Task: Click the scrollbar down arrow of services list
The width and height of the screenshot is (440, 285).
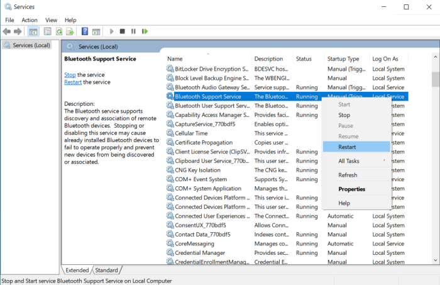Action: click(435, 260)
